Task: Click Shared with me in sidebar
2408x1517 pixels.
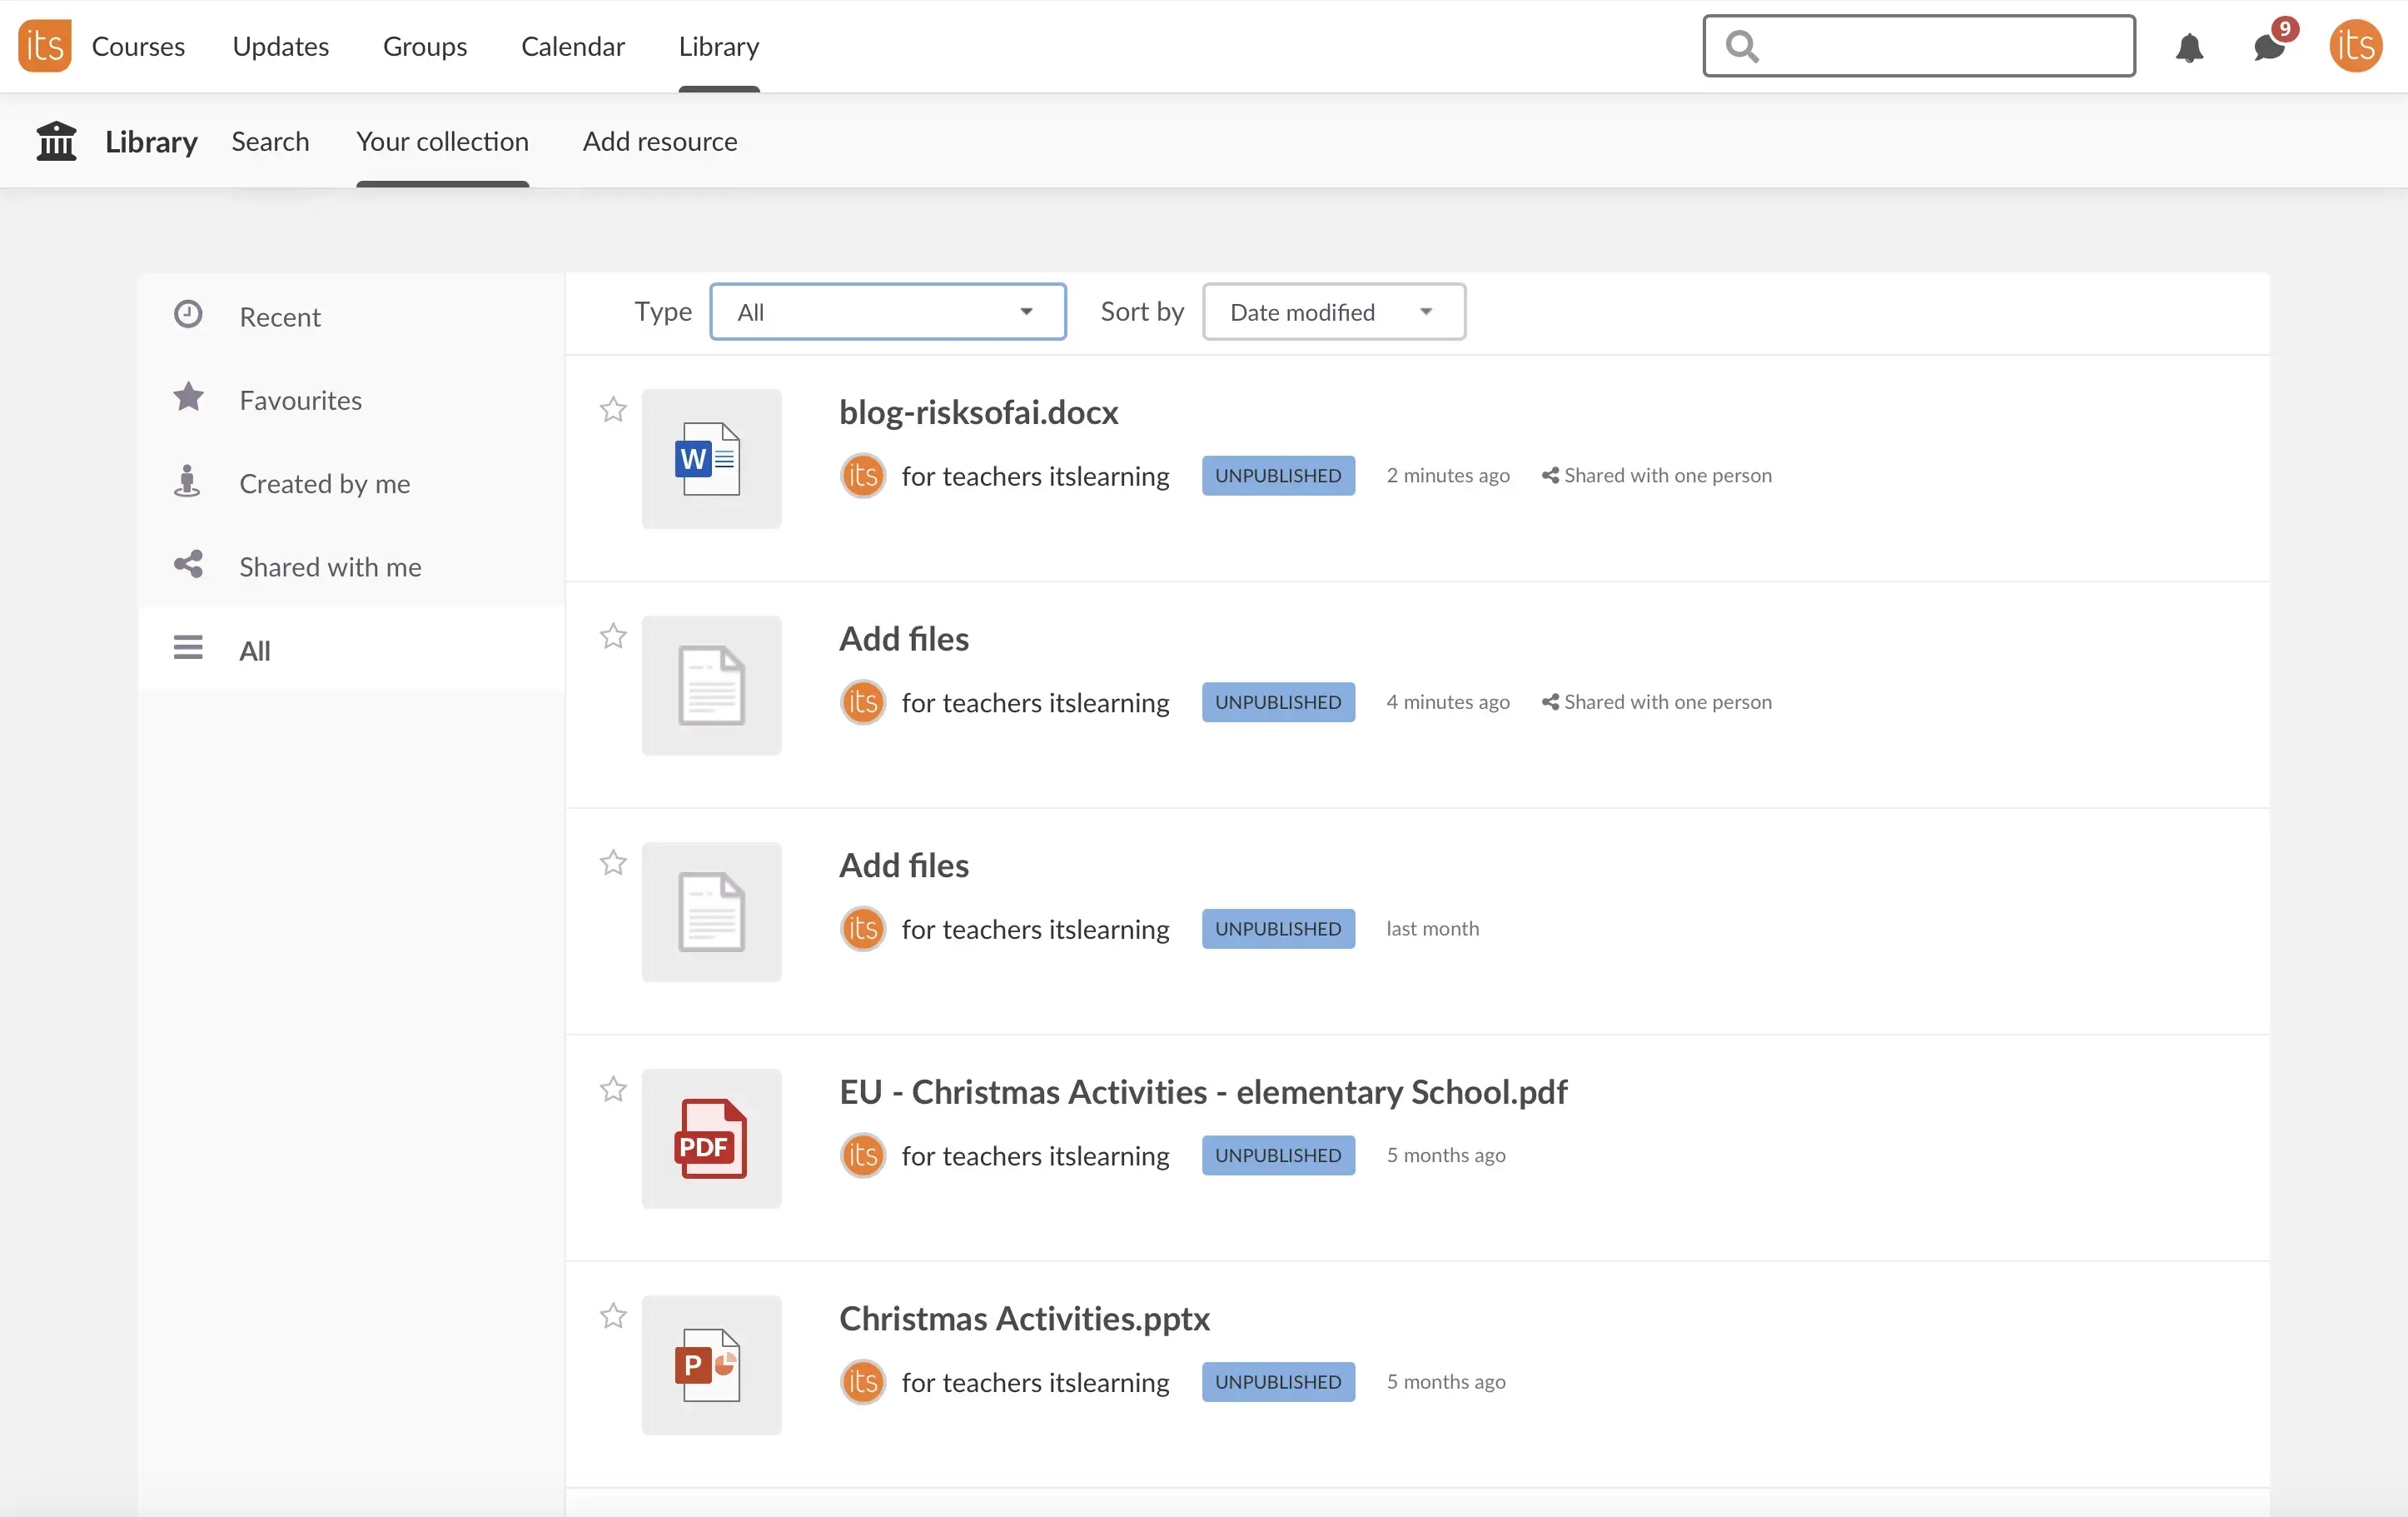Action: 330,567
